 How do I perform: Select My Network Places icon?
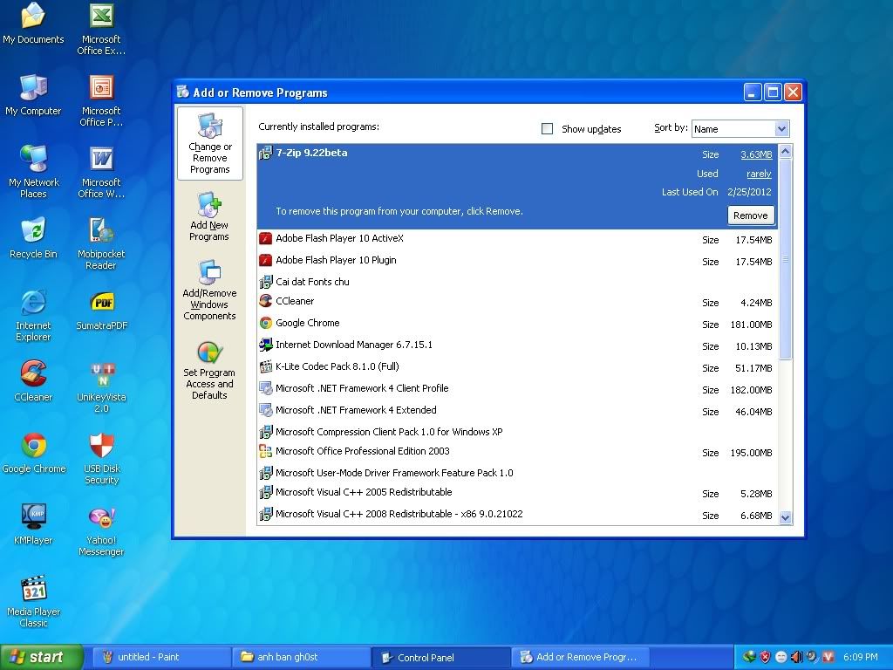[x=33, y=172]
